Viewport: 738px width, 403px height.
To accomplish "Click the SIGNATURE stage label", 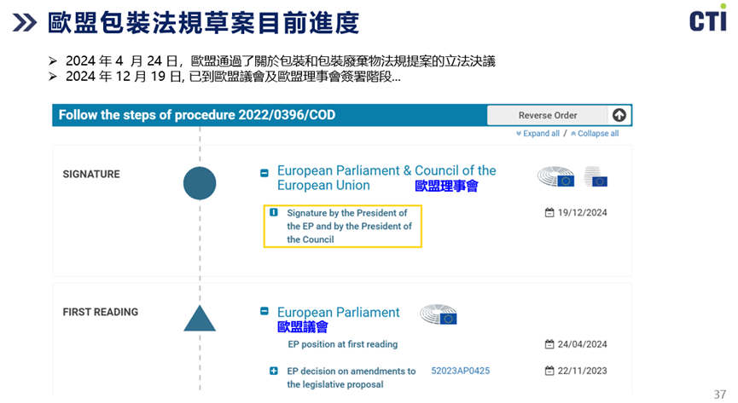I will 91,174.
